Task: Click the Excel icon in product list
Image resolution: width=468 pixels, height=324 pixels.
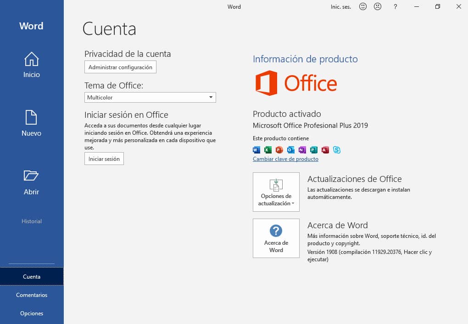Action: point(268,150)
